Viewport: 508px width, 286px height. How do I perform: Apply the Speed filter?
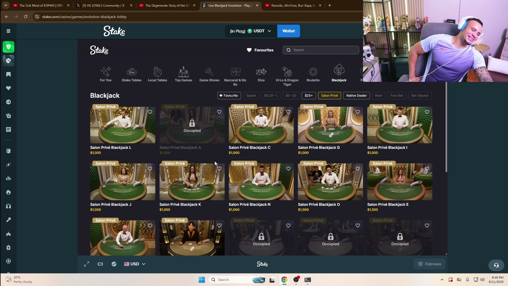(x=251, y=96)
